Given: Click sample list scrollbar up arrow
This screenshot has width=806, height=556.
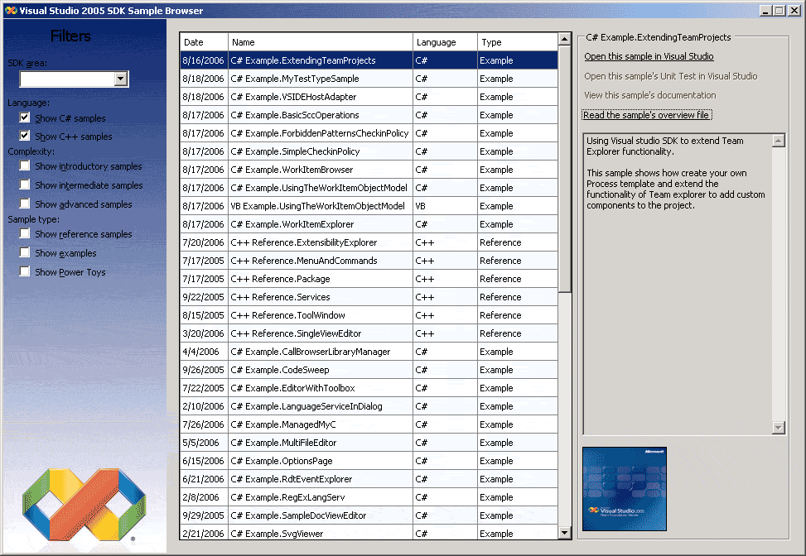Looking at the screenshot, I should (x=564, y=39).
